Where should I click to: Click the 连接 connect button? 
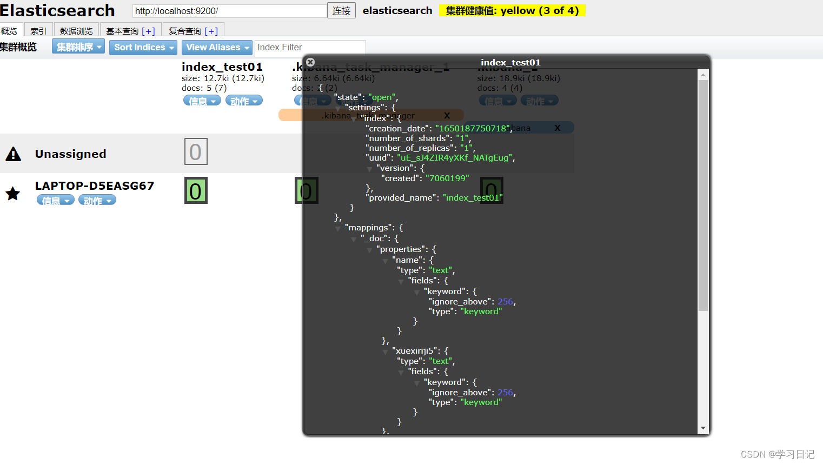(341, 11)
